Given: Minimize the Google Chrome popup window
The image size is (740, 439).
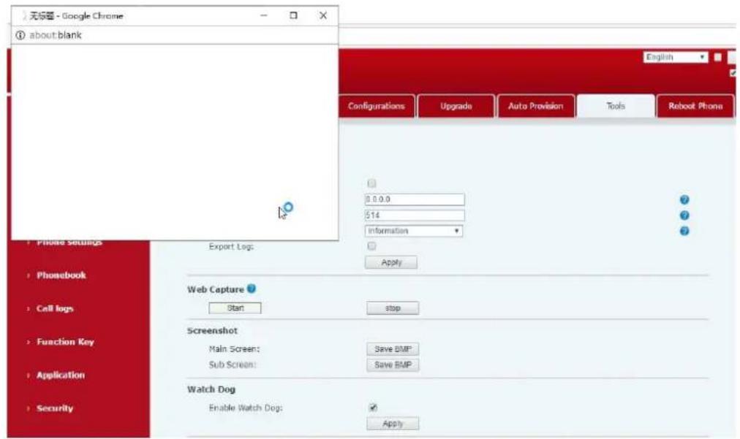Looking at the screenshot, I should pyautogui.click(x=264, y=15).
